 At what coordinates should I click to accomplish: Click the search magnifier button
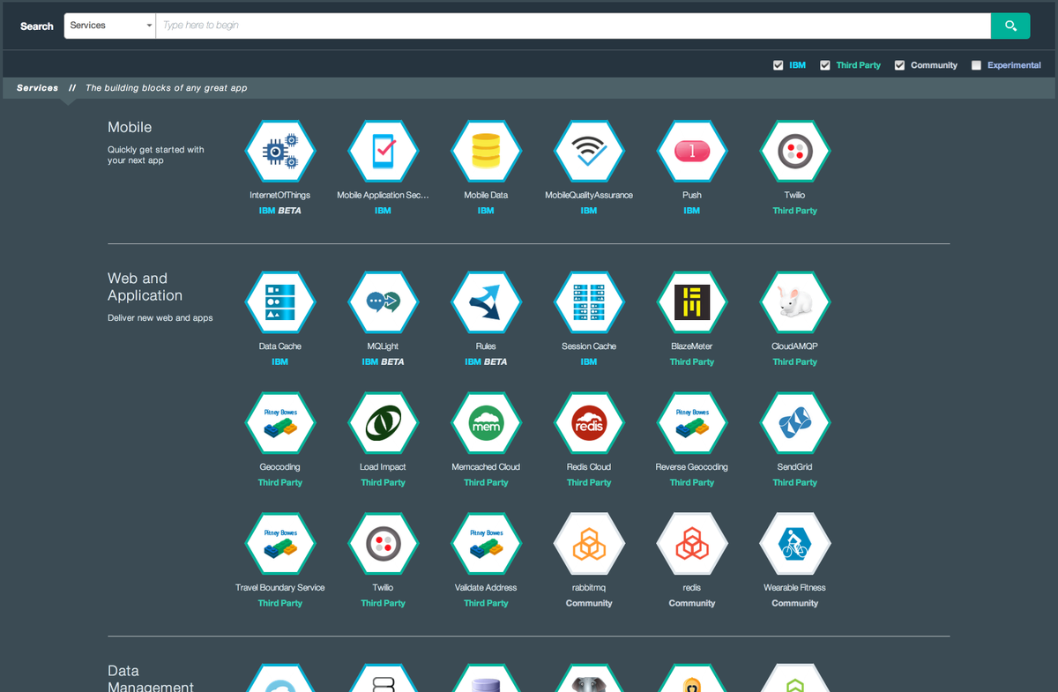1010,26
